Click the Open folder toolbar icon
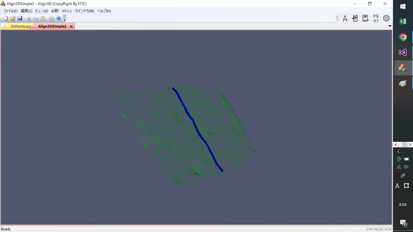Viewport: 413px width, 232px height. (13, 19)
